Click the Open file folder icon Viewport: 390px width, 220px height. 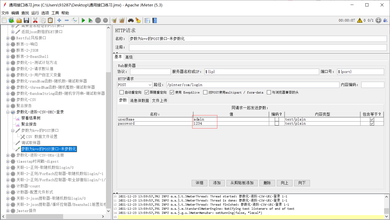coord(19,20)
